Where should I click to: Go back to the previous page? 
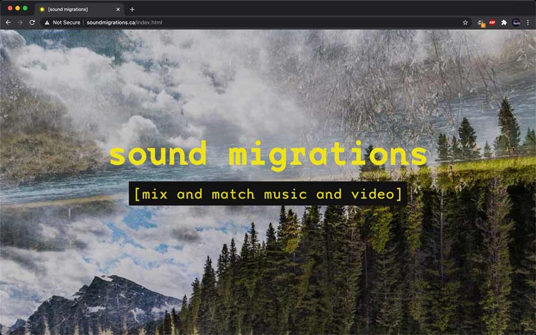[8, 23]
